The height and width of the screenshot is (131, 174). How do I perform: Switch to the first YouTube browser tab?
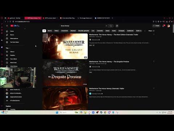pyautogui.click(x=15, y=18)
